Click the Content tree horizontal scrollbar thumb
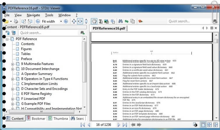220x130 pixels. coord(42,112)
